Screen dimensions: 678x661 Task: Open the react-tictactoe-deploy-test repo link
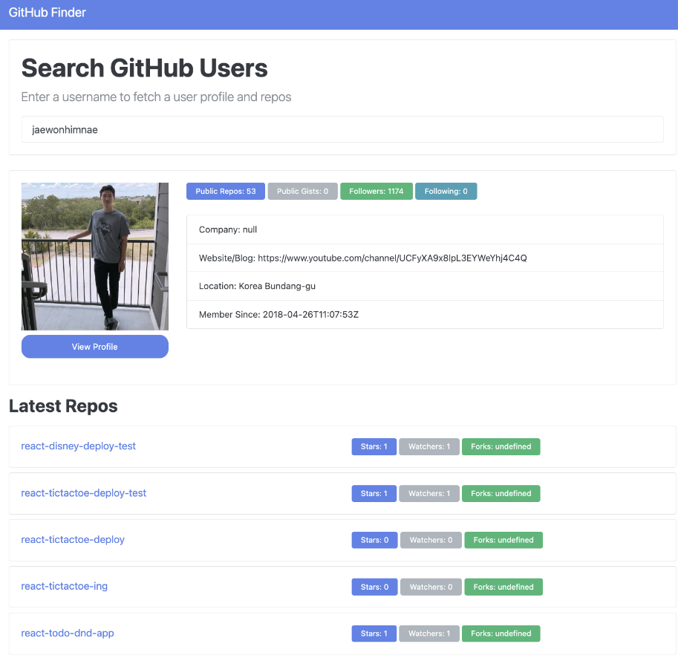click(83, 492)
